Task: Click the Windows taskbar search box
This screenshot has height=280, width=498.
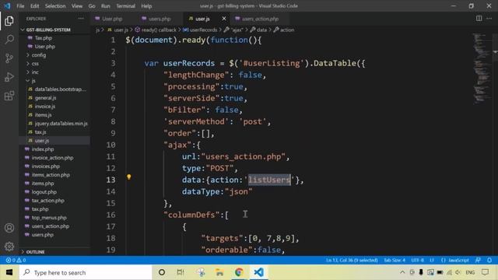Action: [x=86, y=272]
